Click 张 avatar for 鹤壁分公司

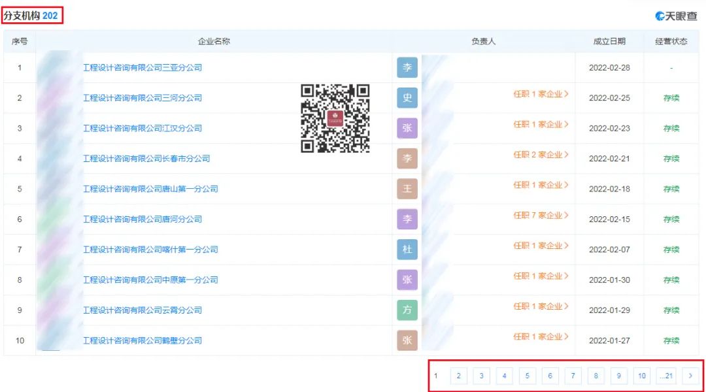(407, 340)
